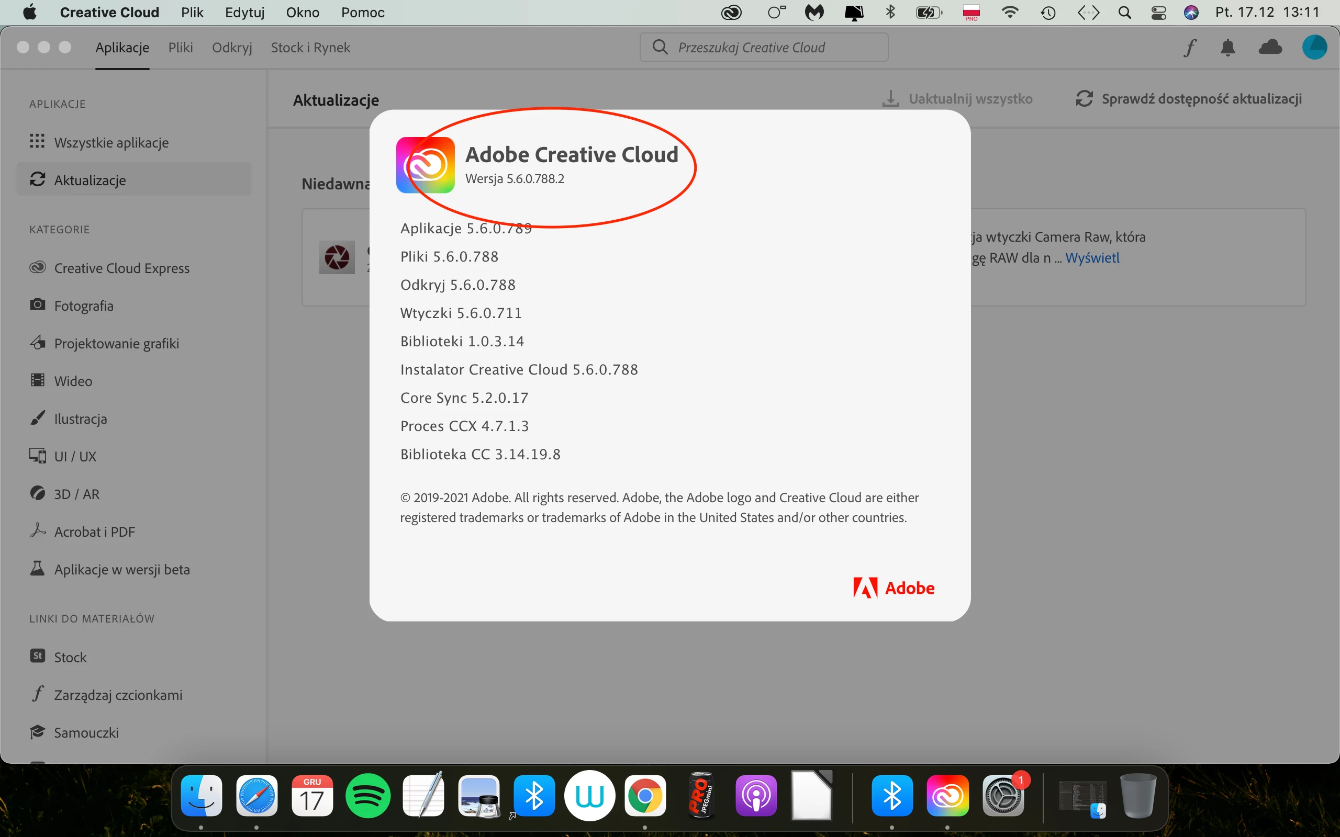Open Stock link in sidebar
This screenshot has width=1340, height=837.
pyautogui.click(x=70, y=657)
